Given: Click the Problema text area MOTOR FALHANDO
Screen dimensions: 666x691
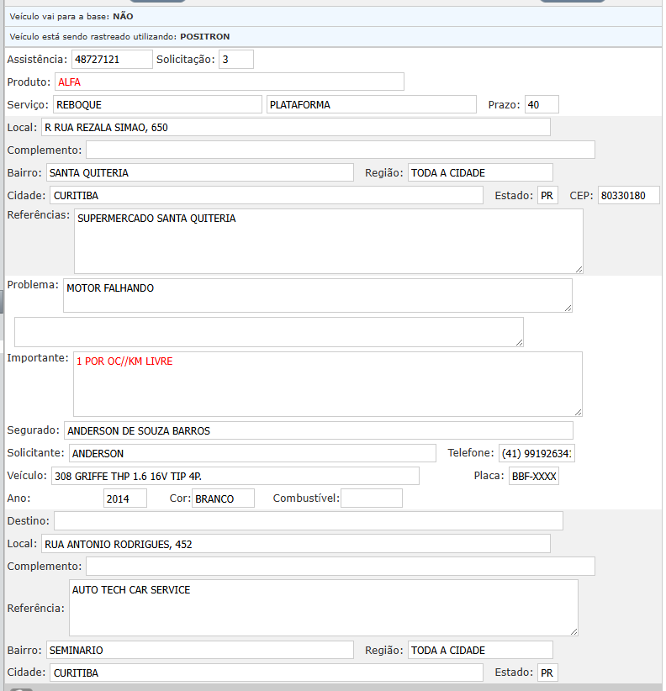Looking at the screenshot, I should pos(317,296).
